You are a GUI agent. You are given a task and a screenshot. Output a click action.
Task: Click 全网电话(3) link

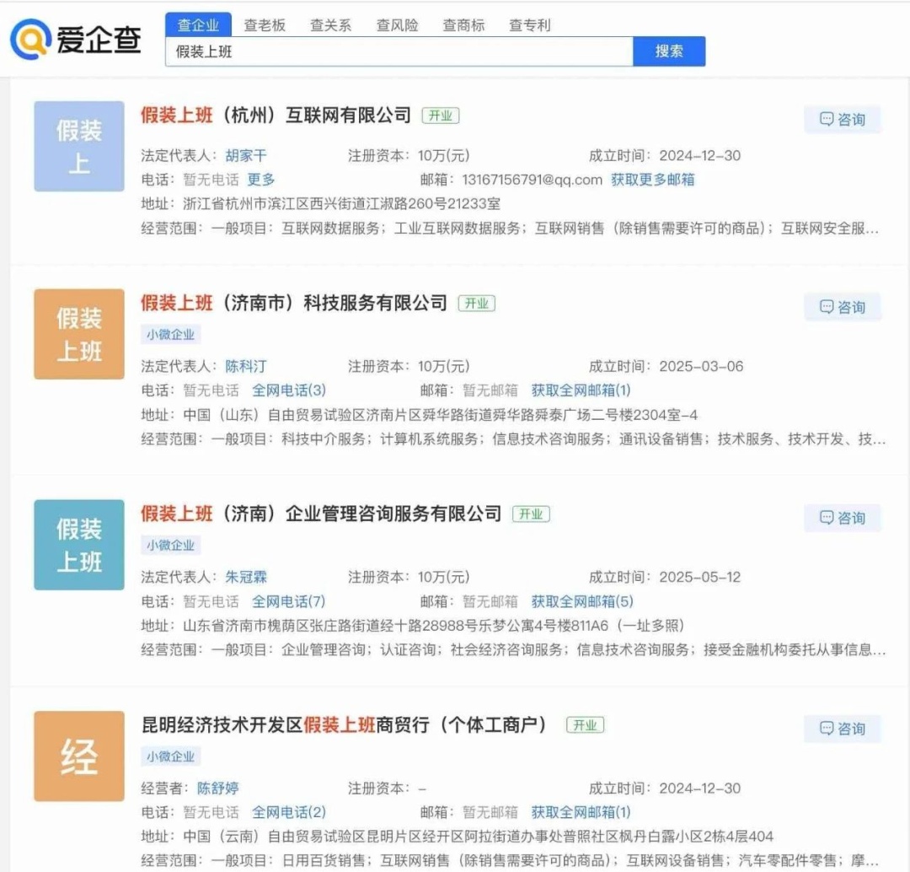tap(289, 390)
